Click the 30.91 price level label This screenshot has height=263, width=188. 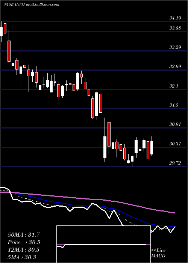(x=175, y=124)
